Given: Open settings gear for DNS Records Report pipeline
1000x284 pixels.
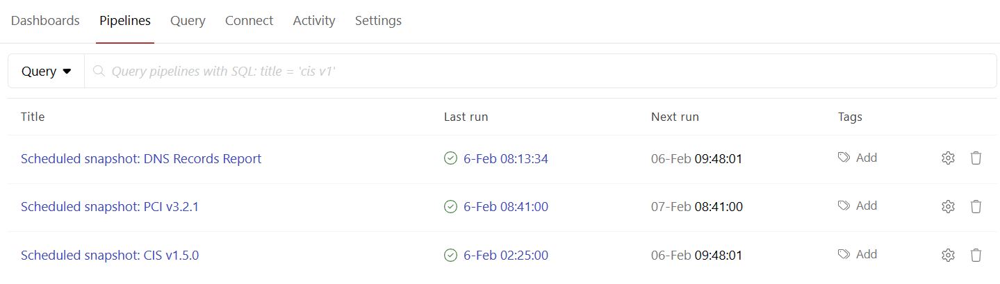Looking at the screenshot, I should (x=948, y=158).
